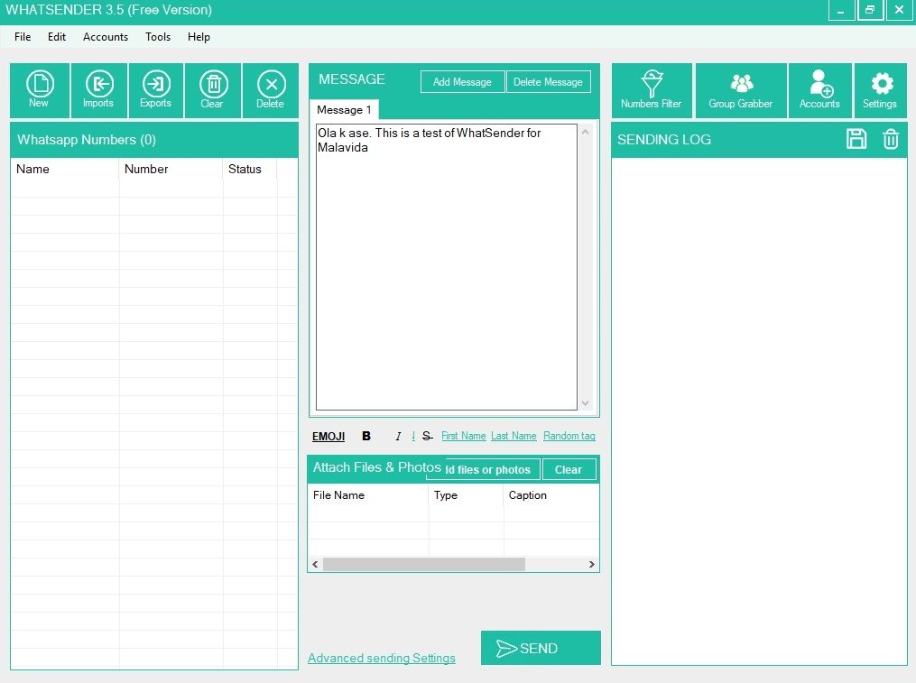
Task: Save the sending log
Action: click(x=856, y=139)
